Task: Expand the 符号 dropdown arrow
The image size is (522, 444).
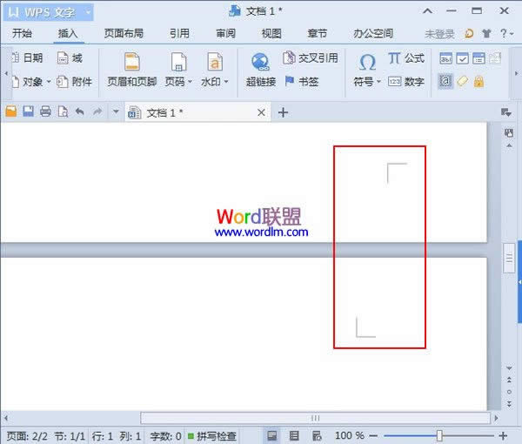Action: tap(378, 82)
